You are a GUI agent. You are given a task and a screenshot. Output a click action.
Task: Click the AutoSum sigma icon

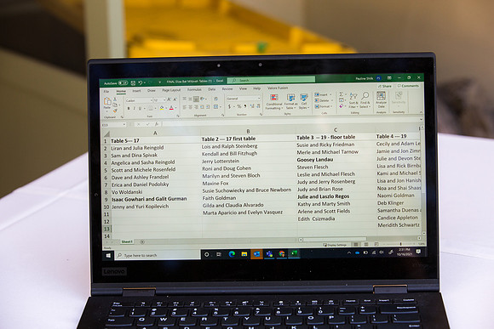341,94
